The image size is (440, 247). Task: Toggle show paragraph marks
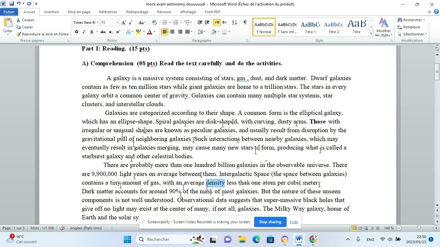245,23
